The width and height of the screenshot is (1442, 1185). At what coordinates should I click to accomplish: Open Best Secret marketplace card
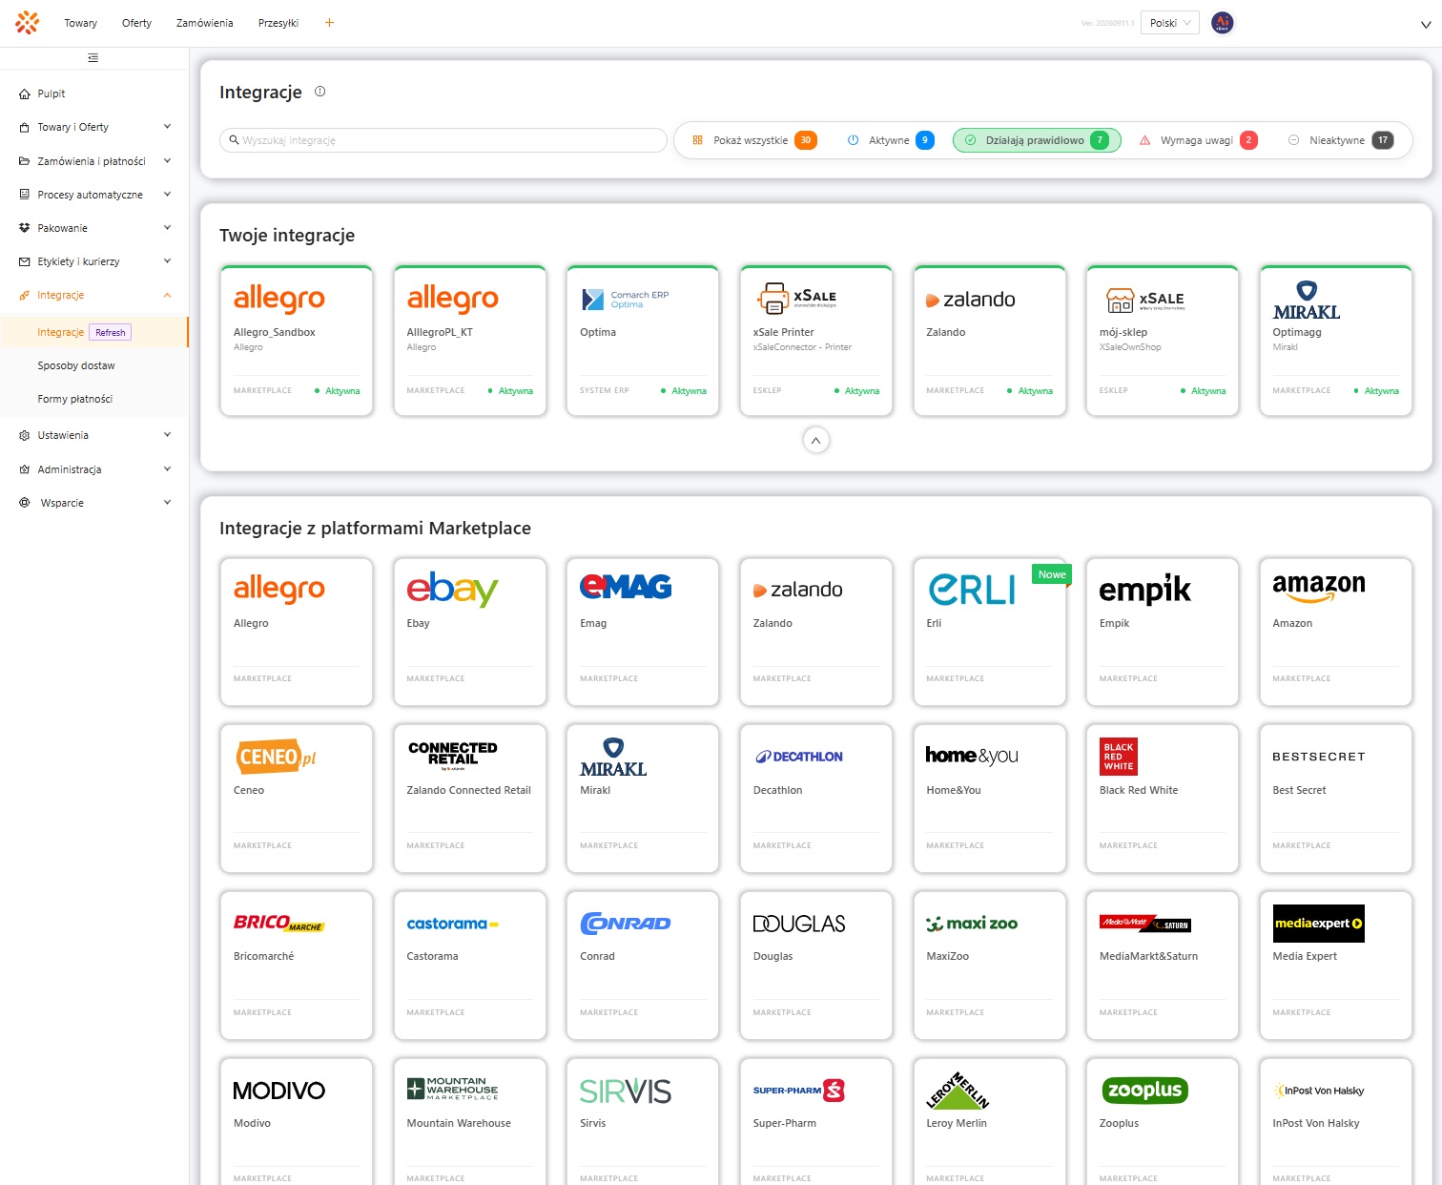click(1336, 799)
